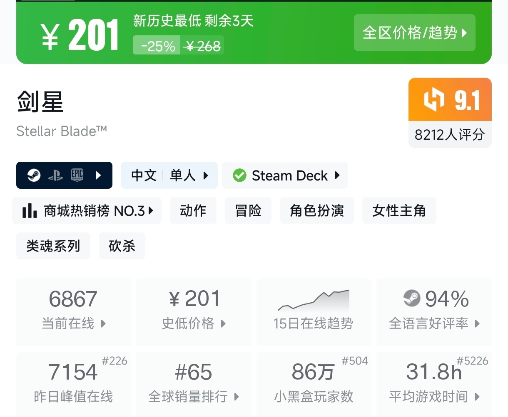Open 全球销量排行 #65 ranking
This screenshot has height=417, width=508.
point(194,384)
